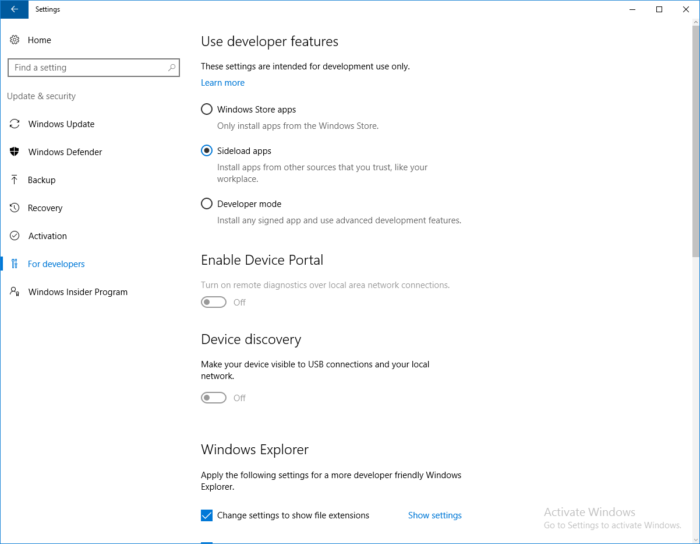The height and width of the screenshot is (544, 700).
Task: Click the Home gear icon
Action: tap(15, 40)
